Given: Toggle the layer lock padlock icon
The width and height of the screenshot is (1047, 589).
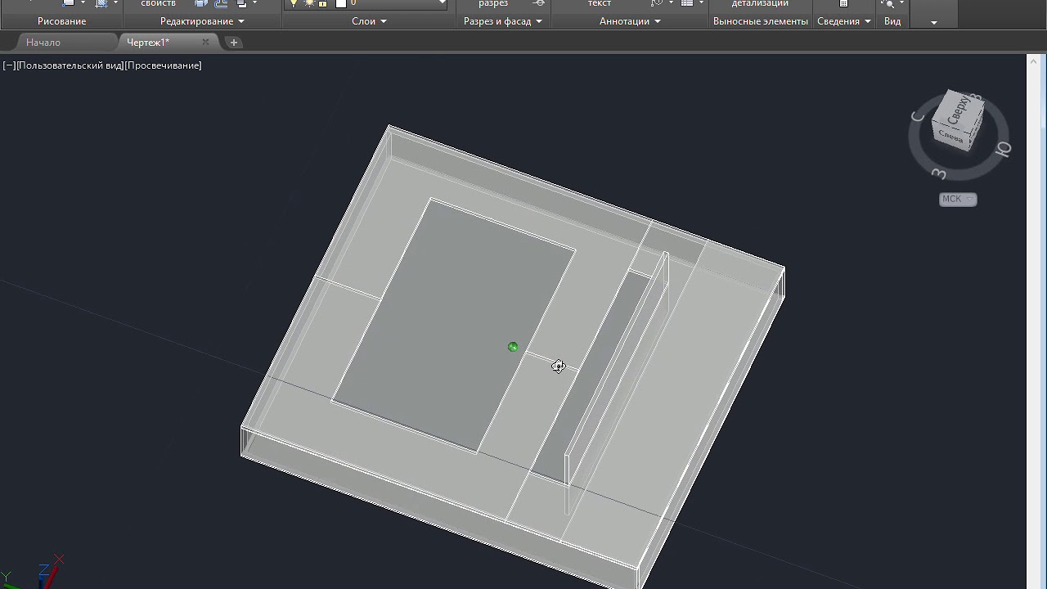Looking at the screenshot, I should (323, 3).
